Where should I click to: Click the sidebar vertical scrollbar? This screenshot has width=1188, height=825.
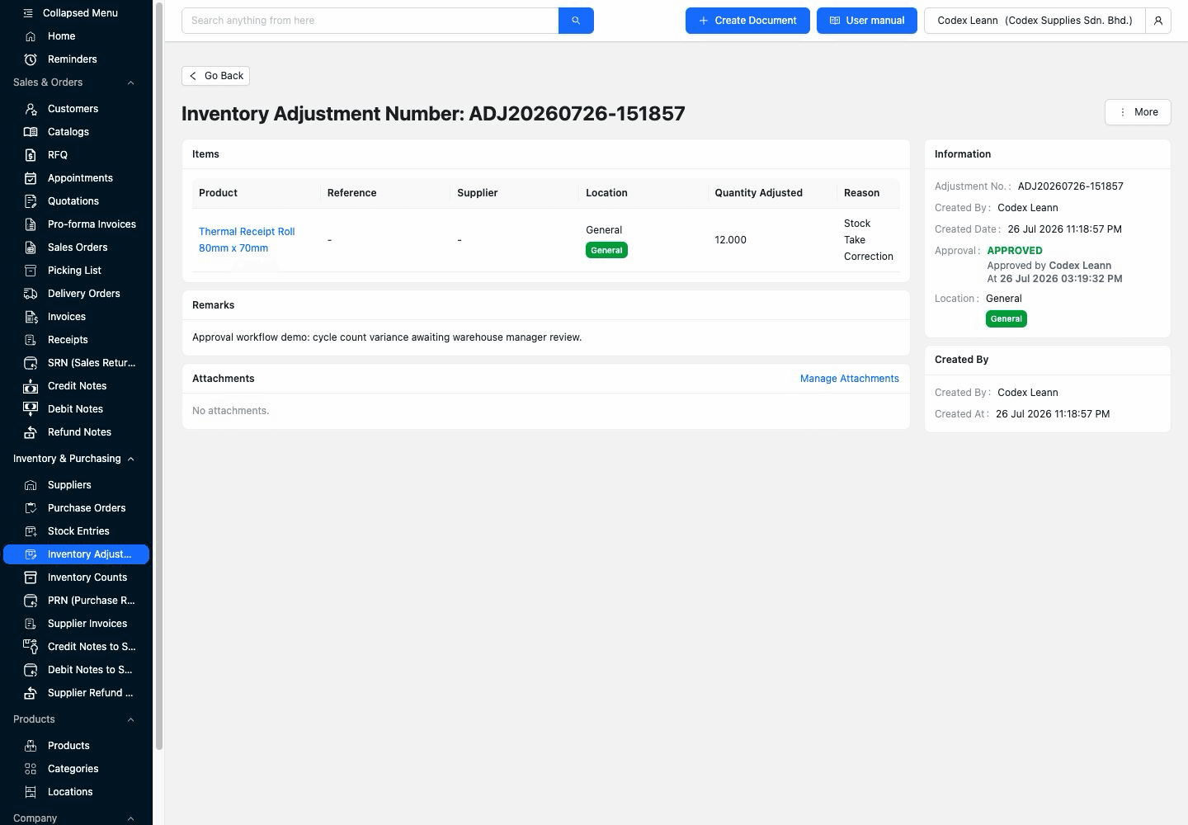[159, 375]
